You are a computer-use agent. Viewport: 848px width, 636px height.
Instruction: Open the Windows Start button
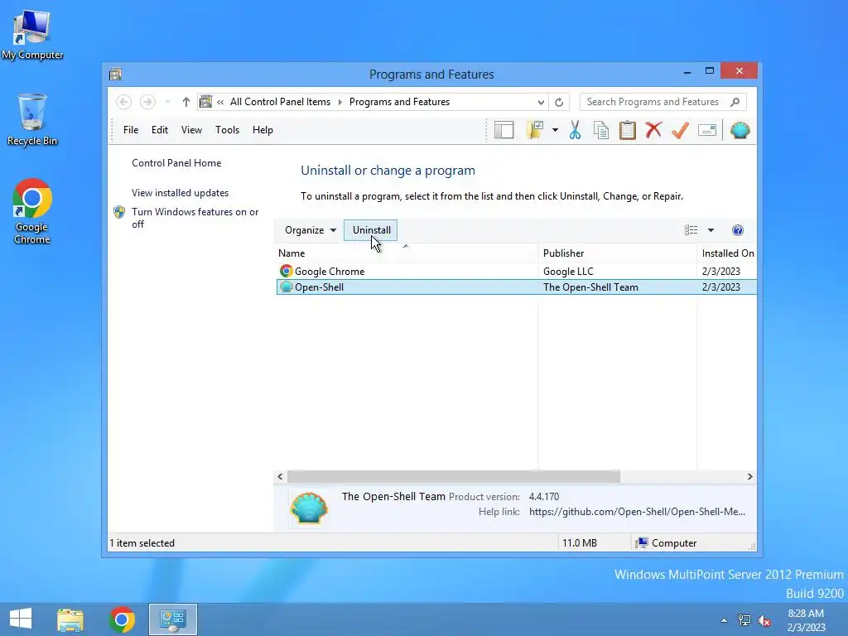[x=21, y=619]
